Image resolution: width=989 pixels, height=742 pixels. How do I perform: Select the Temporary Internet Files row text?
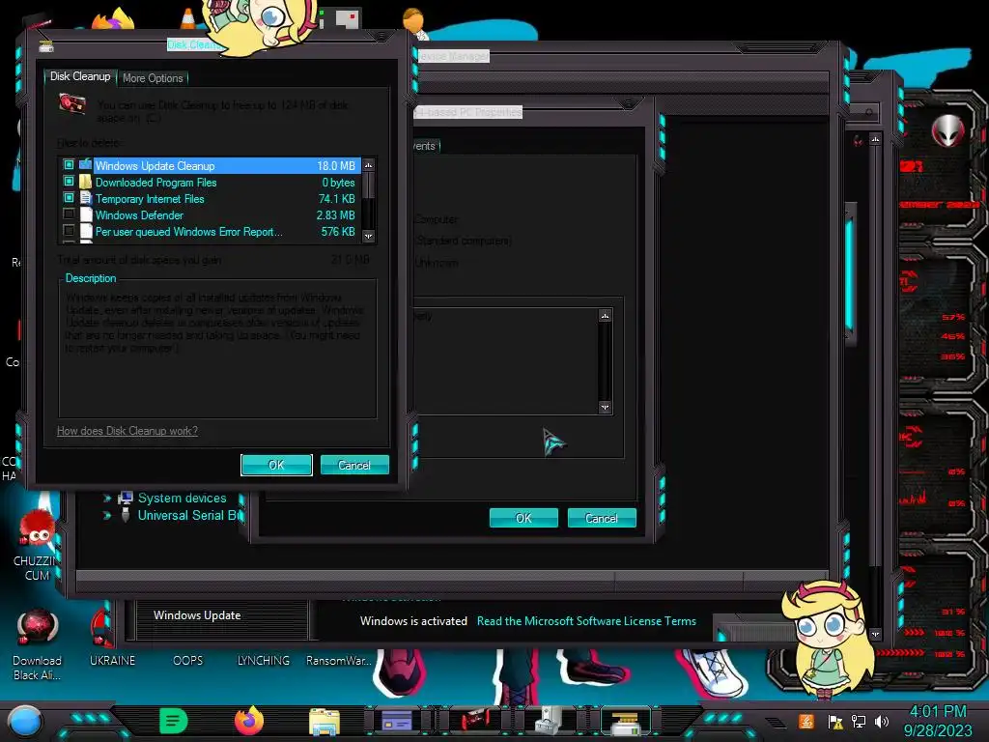click(x=150, y=199)
